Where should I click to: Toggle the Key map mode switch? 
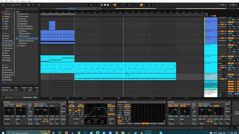pos(226,5)
